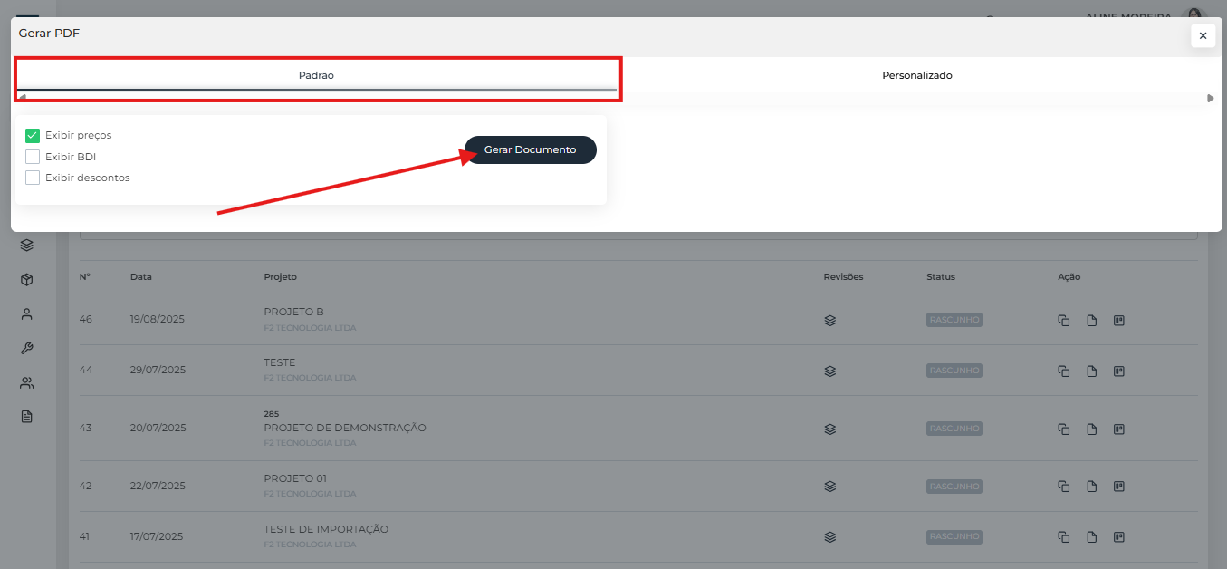
Task: Uncheck the Exibir preços checkbox
Action: click(33, 136)
